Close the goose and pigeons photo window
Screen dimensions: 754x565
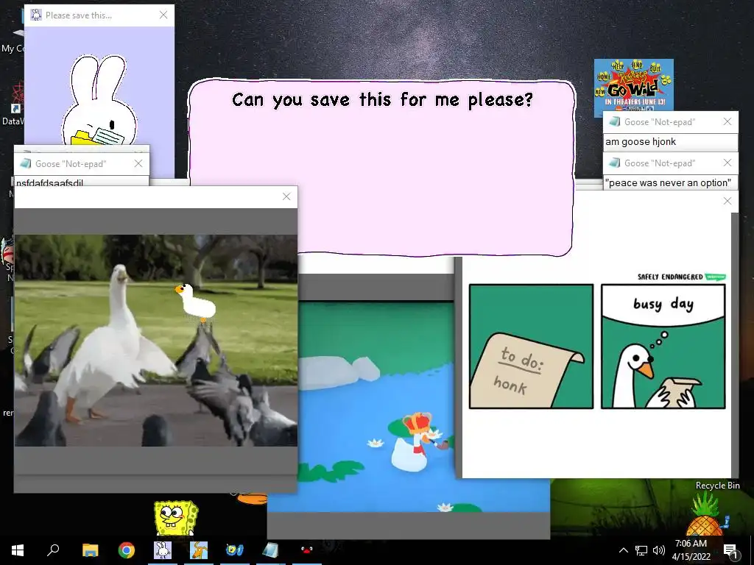click(286, 196)
